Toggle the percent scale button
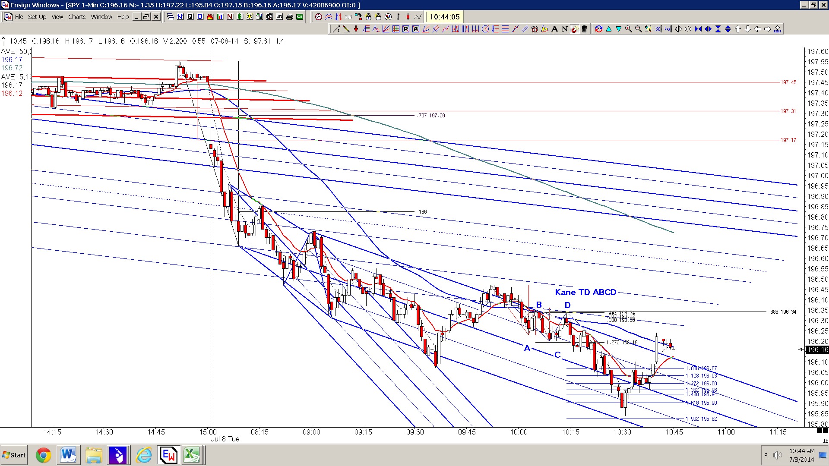This screenshot has width=829, height=466. click(658, 29)
